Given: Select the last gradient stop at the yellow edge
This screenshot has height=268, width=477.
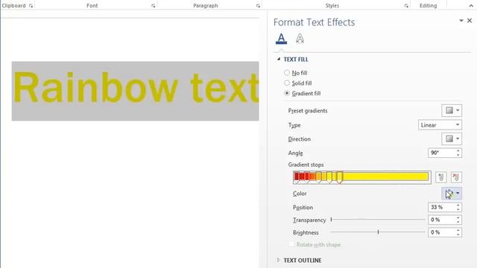Looking at the screenshot, I should pyautogui.click(x=340, y=178).
